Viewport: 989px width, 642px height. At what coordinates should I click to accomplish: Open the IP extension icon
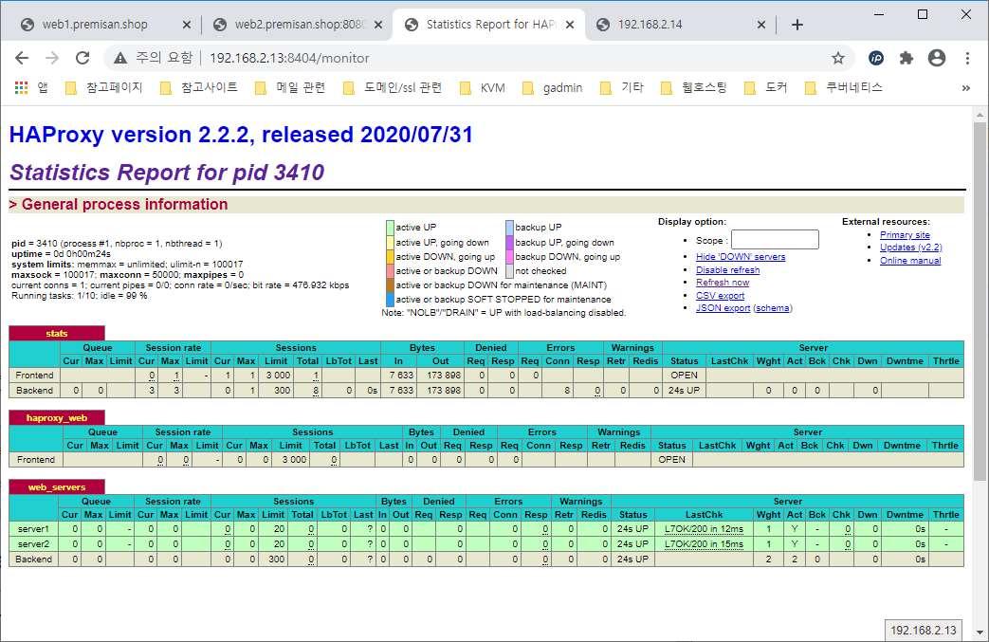pos(876,58)
